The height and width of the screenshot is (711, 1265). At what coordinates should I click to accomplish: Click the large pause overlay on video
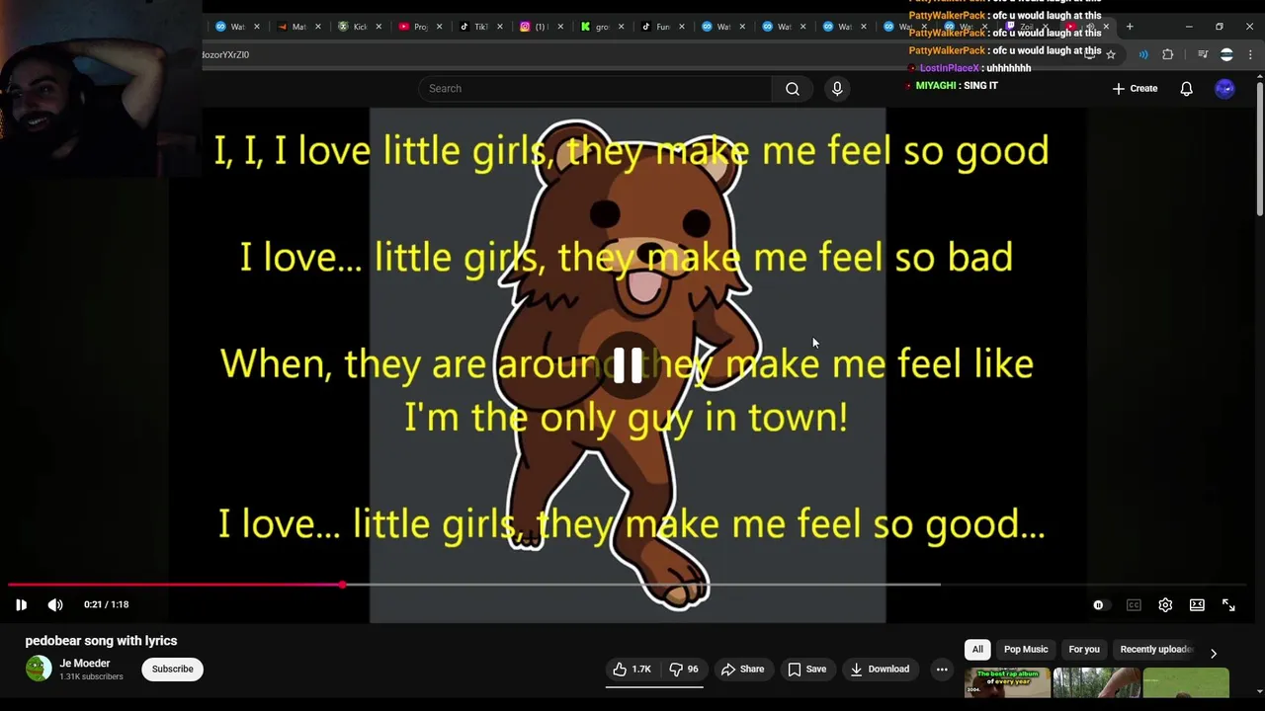[628, 365]
